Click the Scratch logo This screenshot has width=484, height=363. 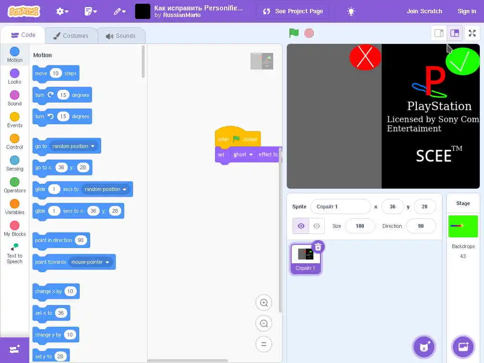click(x=24, y=11)
